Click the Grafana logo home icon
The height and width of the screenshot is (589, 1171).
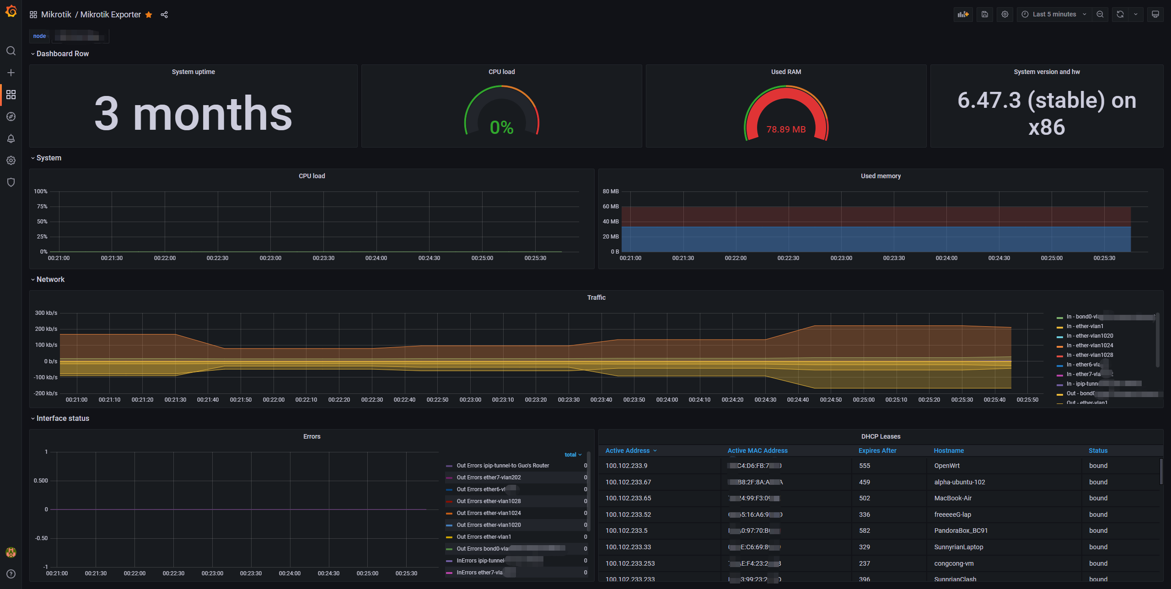(11, 11)
